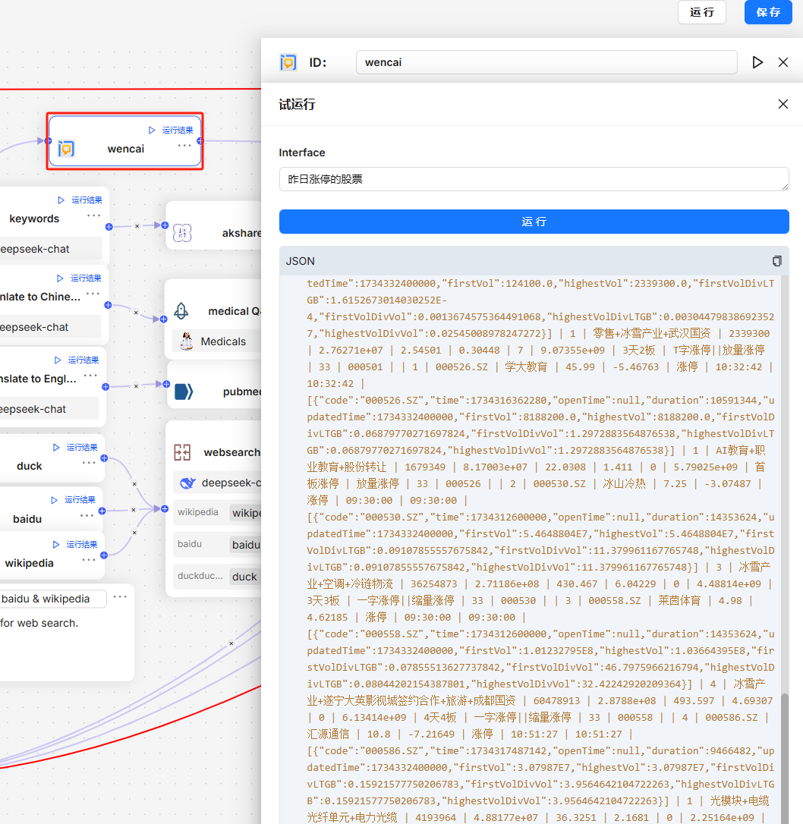Viewport: 803px width, 824px height.
Task: Open translate to Chinese node's three-dot menu
Action: pos(93,294)
